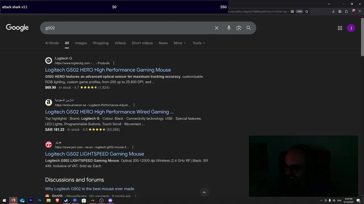Image resolution: width=364 pixels, height=204 pixels.
Task: Switch to Images tab
Action: [81, 43]
